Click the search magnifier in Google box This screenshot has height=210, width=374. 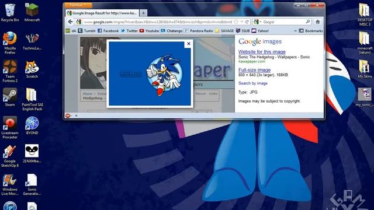(308, 22)
